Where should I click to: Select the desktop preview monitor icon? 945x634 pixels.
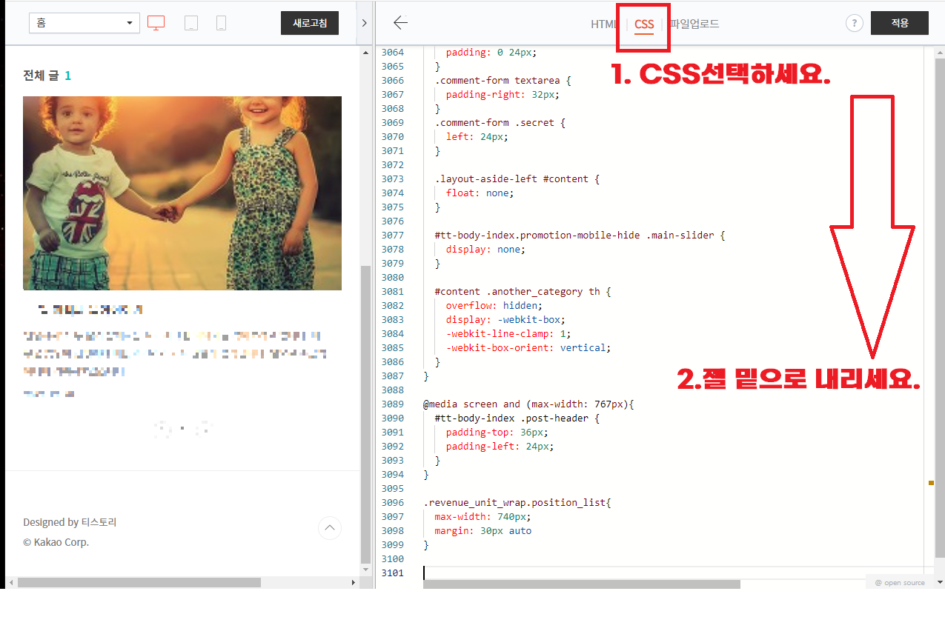[x=156, y=23]
